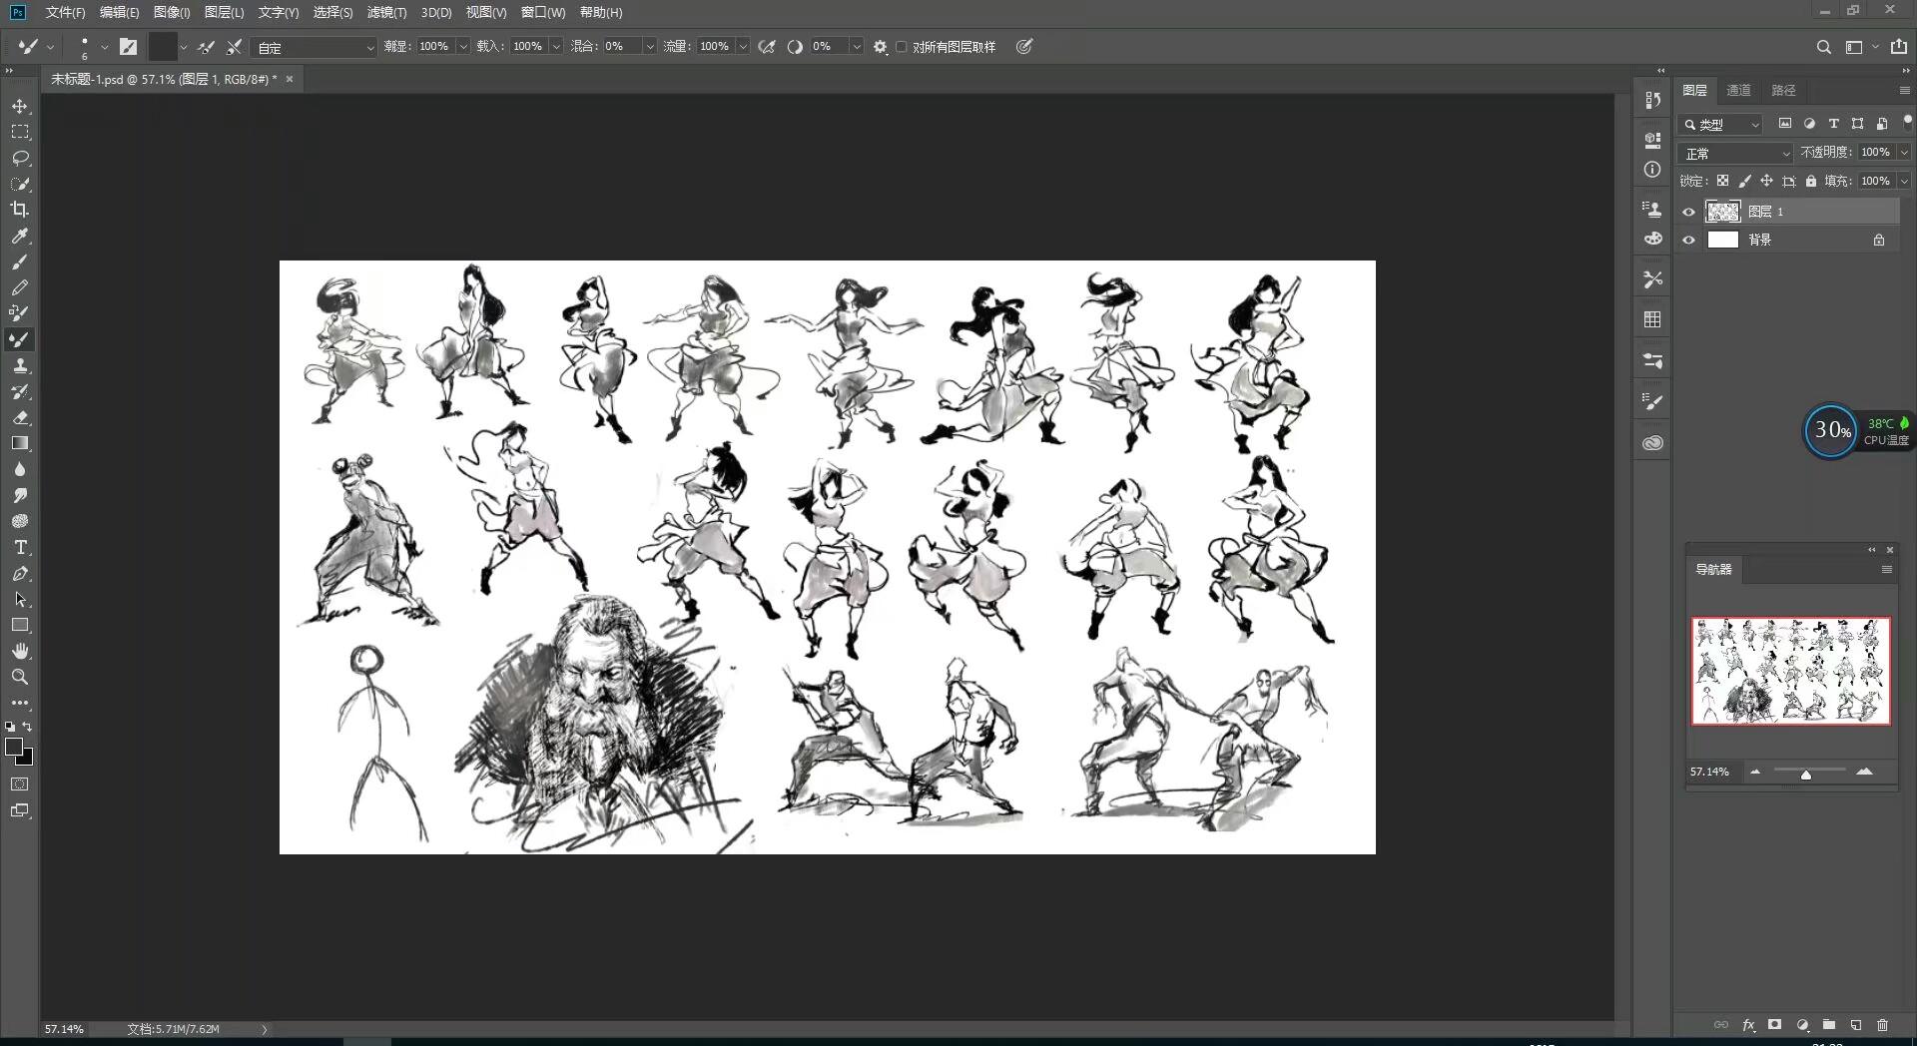This screenshot has height=1046, width=1917.
Task: Enable 对所有图层取样 checkbox
Action: pyautogui.click(x=902, y=47)
